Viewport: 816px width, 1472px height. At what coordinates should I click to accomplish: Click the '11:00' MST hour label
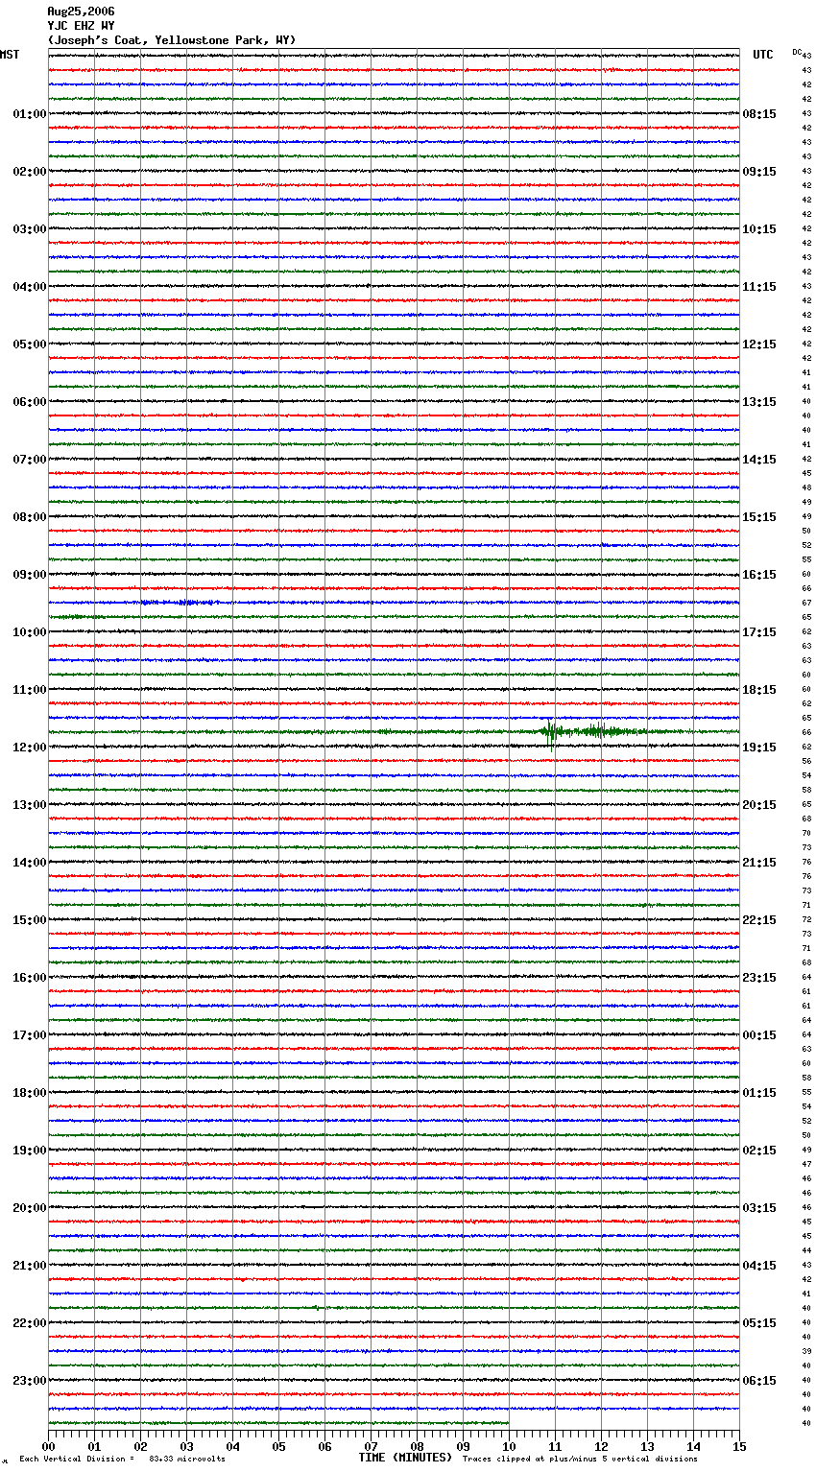30,690
